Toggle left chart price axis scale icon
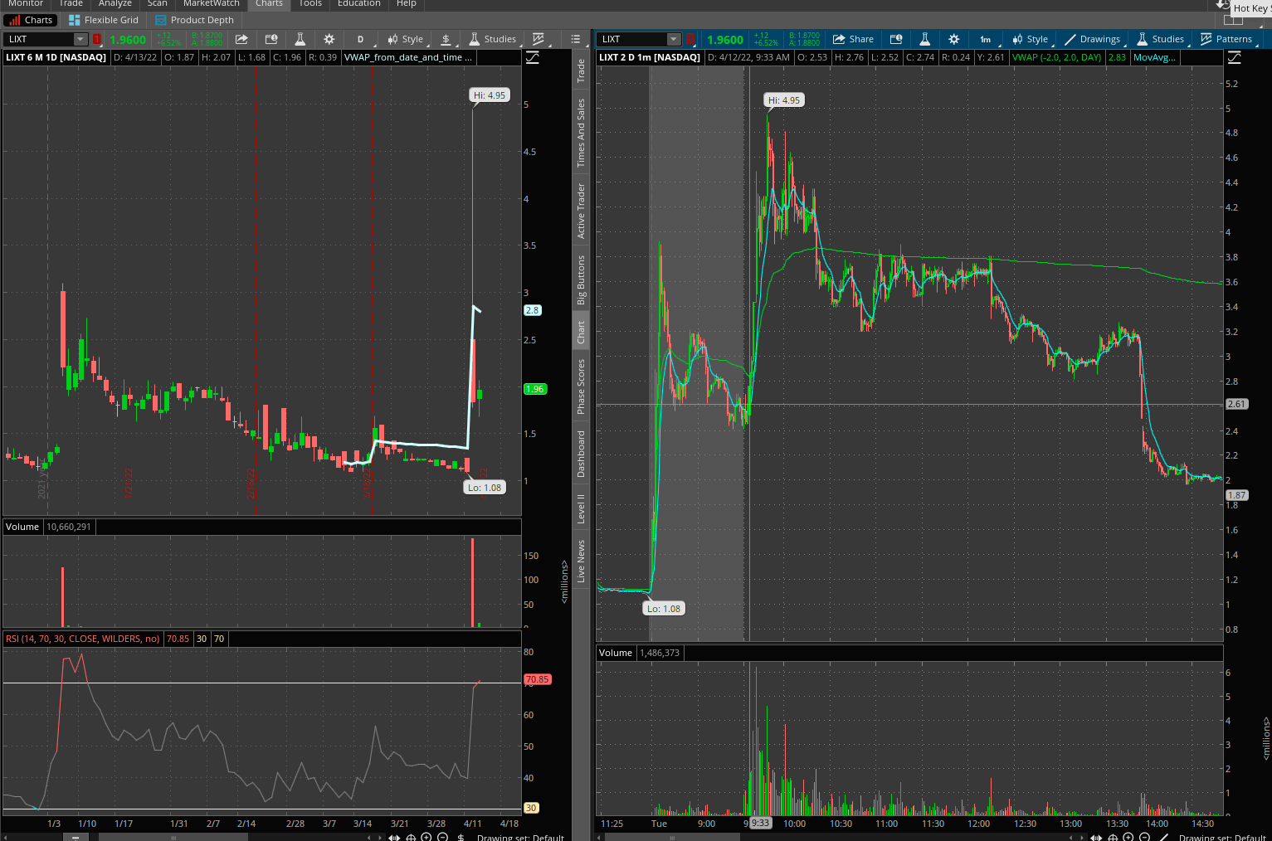The image size is (1272, 841). 533,57
